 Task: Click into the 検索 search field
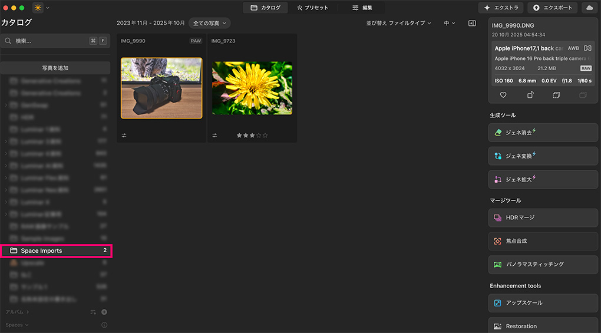click(x=55, y=41)
